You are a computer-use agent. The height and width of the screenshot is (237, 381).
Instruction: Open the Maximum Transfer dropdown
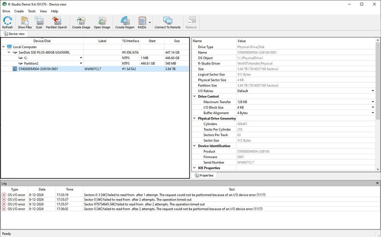373,102
